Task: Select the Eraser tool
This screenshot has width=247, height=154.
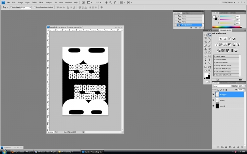Action: pos(205,53)
